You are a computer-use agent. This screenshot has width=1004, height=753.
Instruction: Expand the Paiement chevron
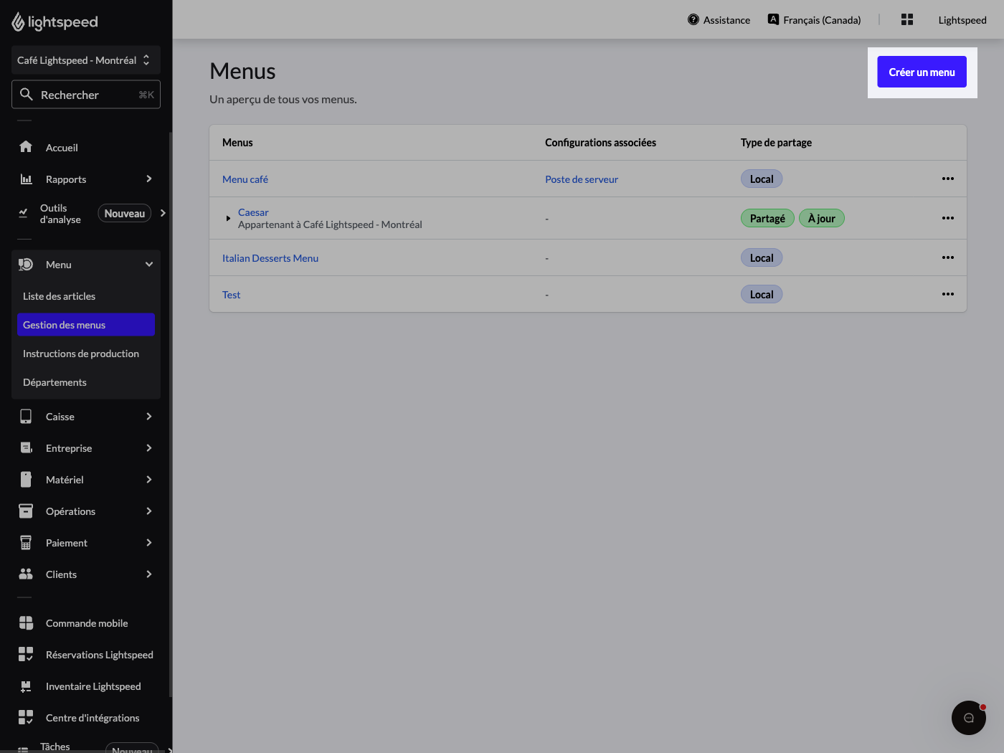[149, 543]
